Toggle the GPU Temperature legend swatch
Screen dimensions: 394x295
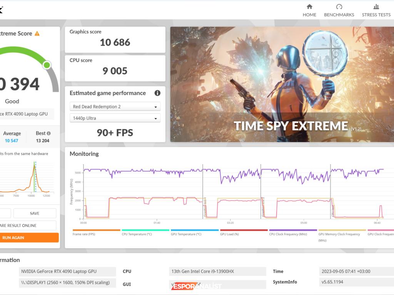pyautogui.click(x=194, y=230)
